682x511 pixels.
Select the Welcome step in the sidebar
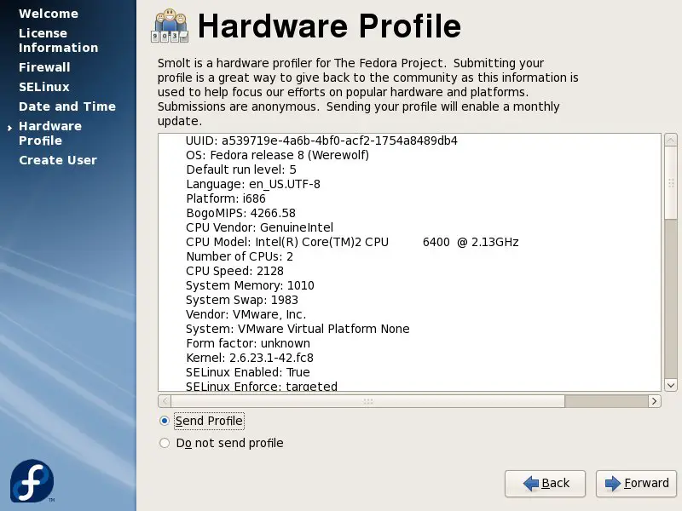pyautogui.click(x=49, y=14)
